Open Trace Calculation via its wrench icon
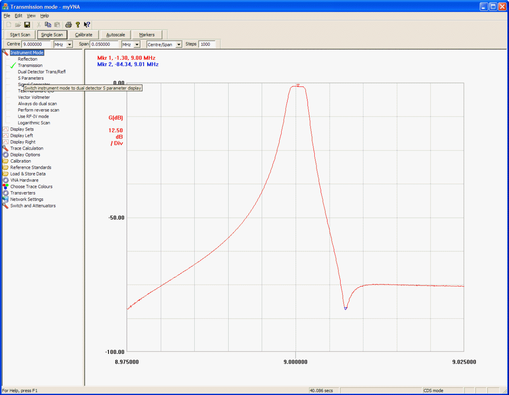Image resolution: width=509 pixels, height=395 pixels. point(6,148)
